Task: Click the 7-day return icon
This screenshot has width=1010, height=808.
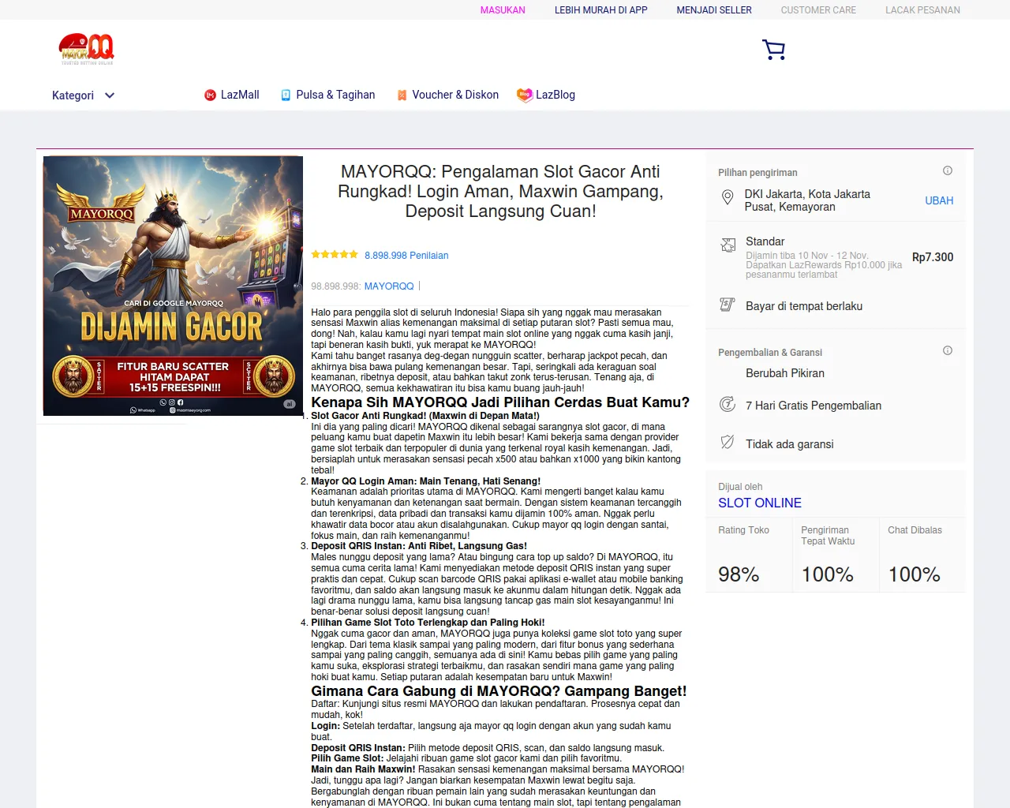Action: [x=728, y=405]
